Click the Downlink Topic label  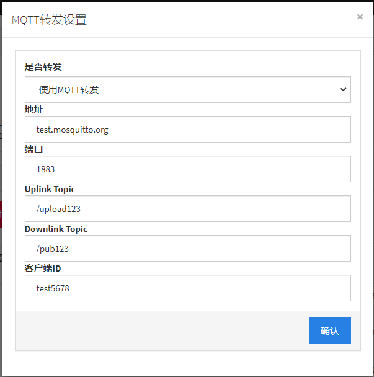tap(56, 229)
